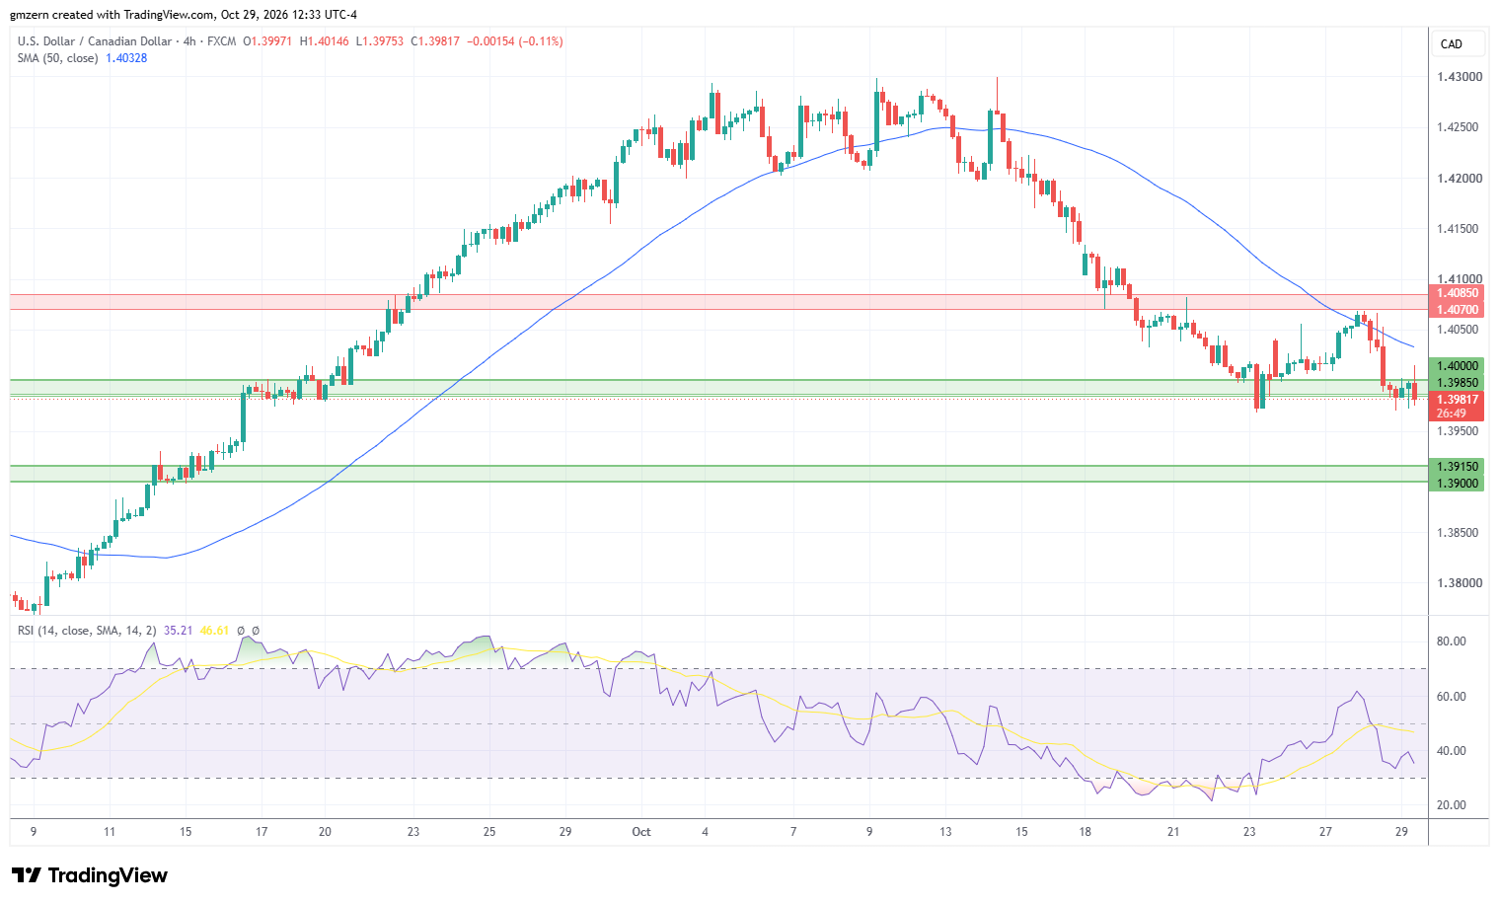This screenshot has height=905, width=1499.
Task: Click the 1.38000 price axis label
Action: click(1459, 583)
